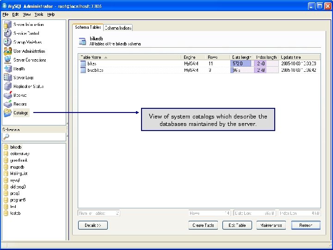Open Restore section icon
The image size is (333, 250).
[8, 104]
